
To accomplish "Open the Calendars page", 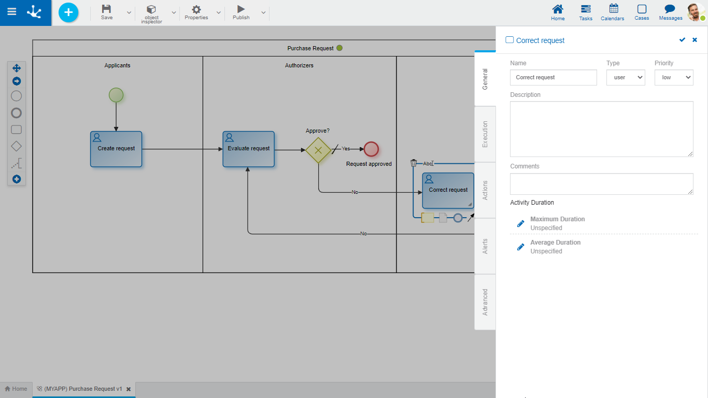I will [613, 12].
